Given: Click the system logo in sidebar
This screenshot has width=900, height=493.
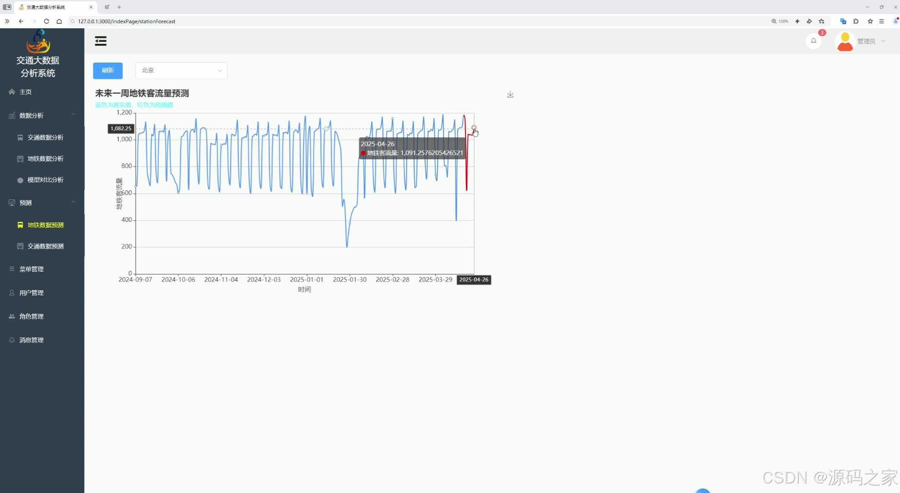Looking at the screenshot, I should point(38,42).
